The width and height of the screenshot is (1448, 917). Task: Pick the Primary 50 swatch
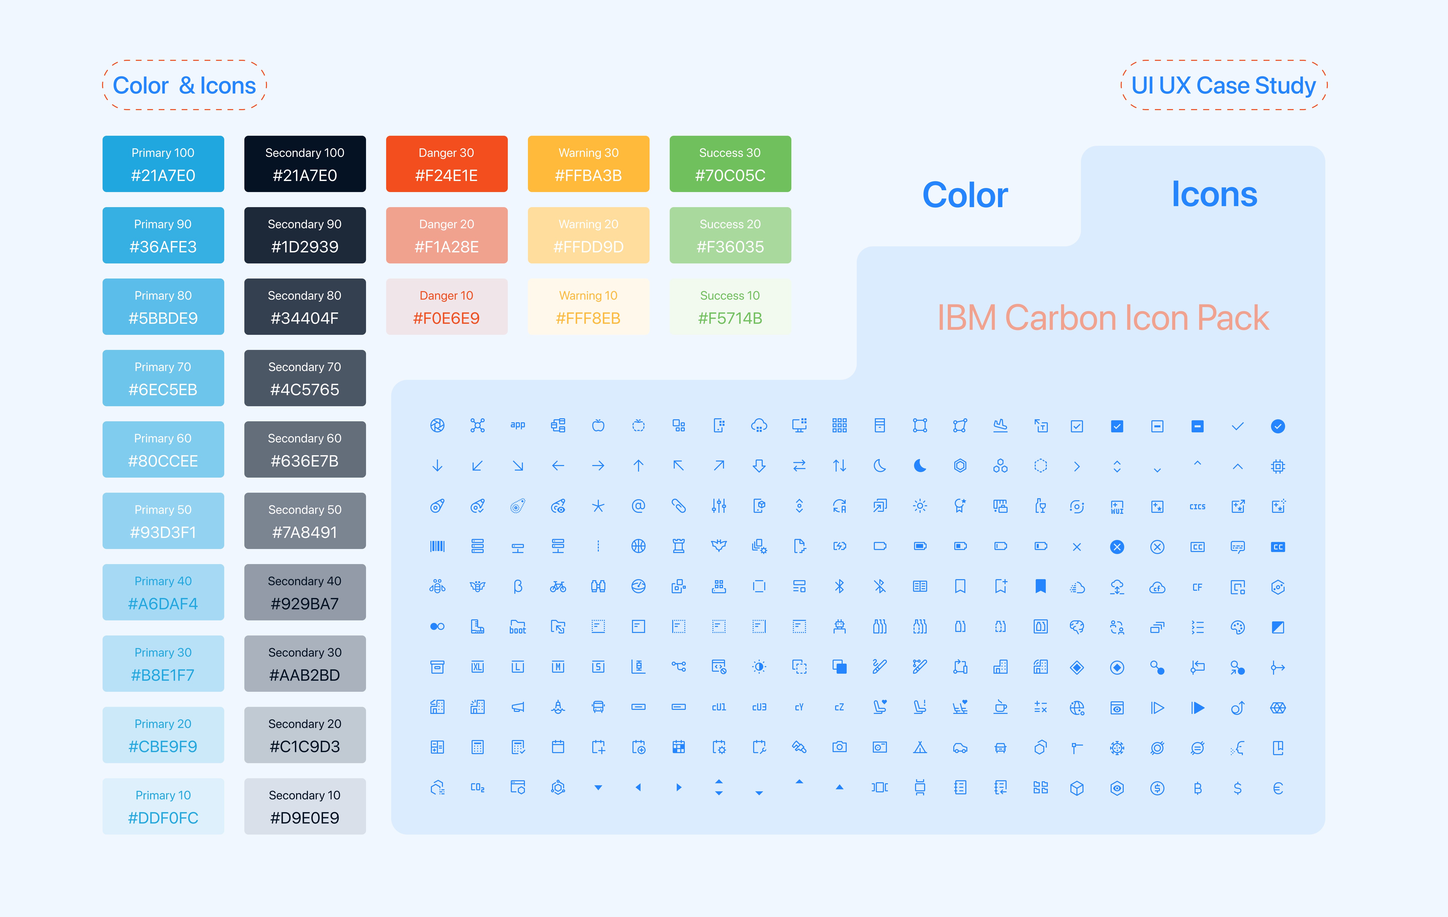[163, 521]
